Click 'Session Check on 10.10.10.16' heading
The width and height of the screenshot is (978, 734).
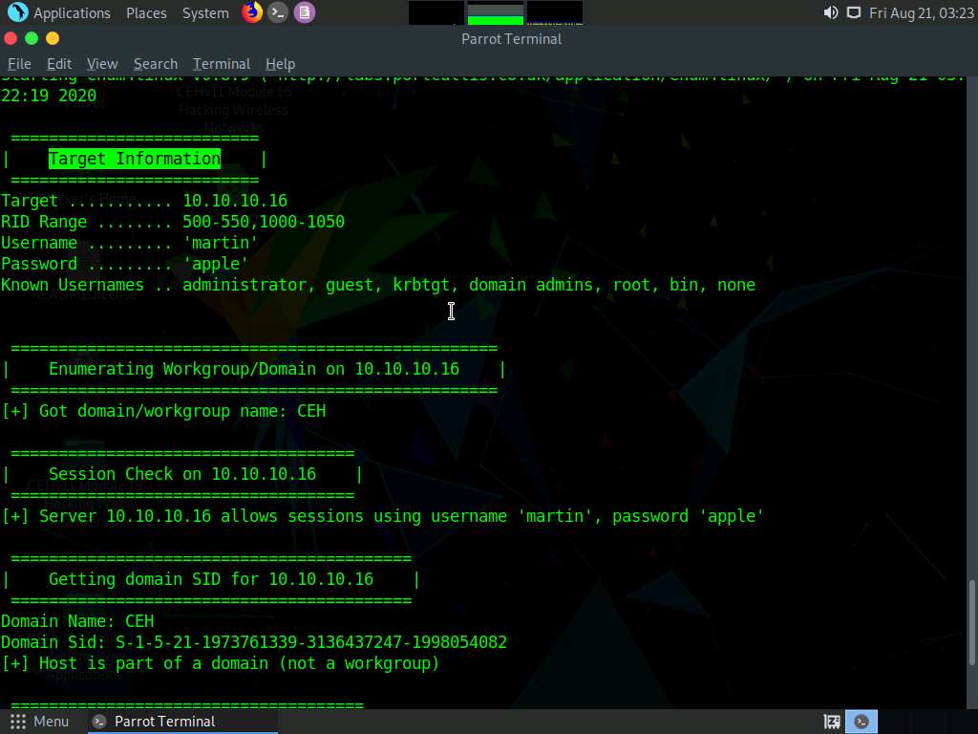click(182, 474)
